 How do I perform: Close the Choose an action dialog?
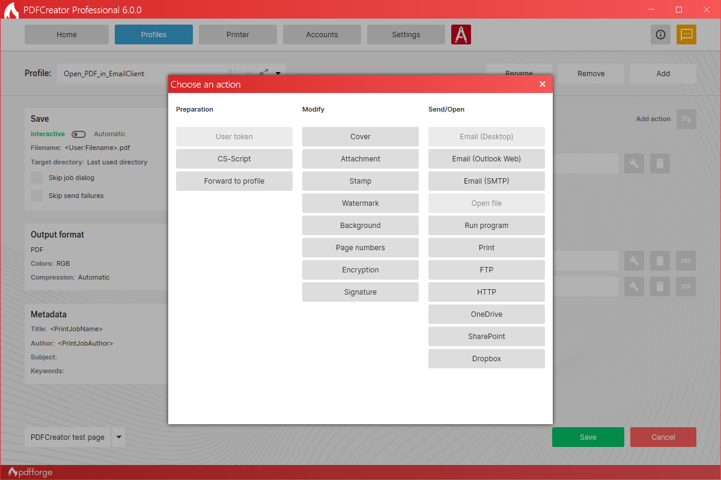tap(543, 84)
